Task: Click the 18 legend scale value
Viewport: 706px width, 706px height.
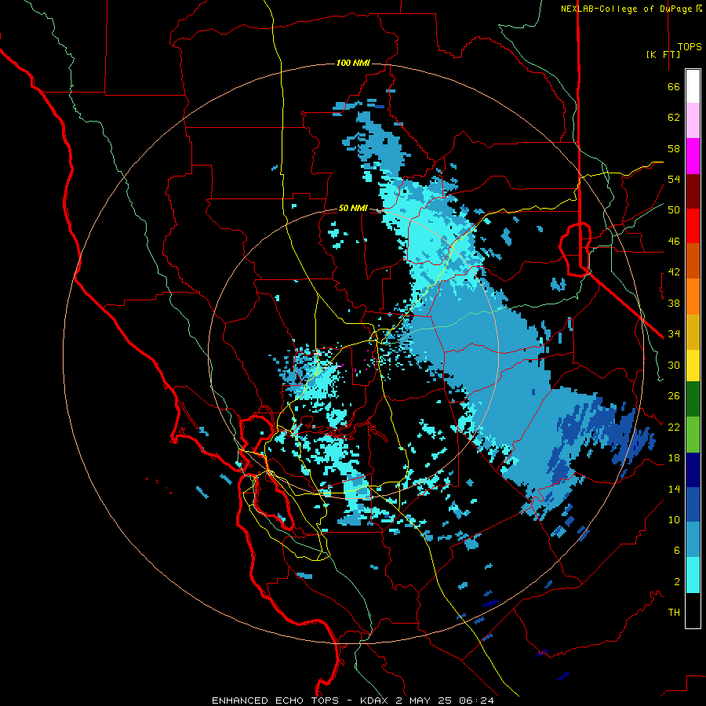Action: tap(674, 458)
